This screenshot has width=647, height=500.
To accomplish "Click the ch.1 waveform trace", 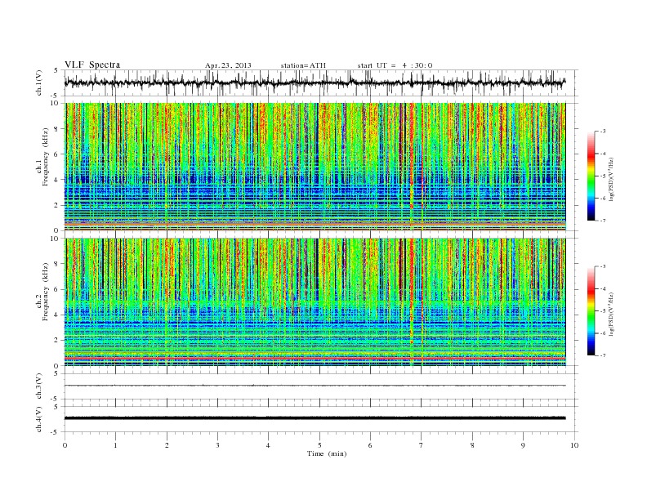I will pyautogui.click(x=315, y=83).
